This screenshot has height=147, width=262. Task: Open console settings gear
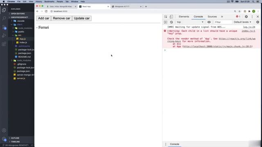click(257, 22)
